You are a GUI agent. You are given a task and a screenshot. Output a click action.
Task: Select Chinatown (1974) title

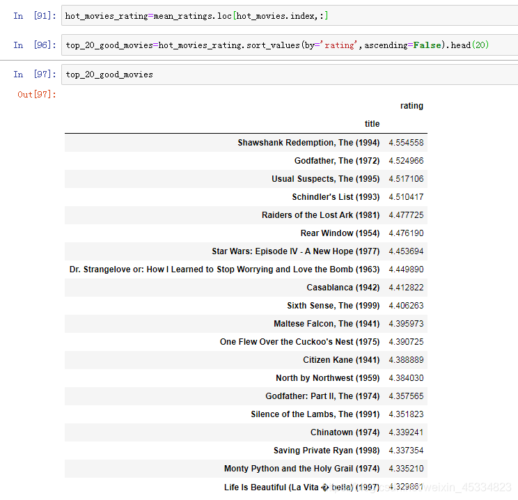click(345, 432)
